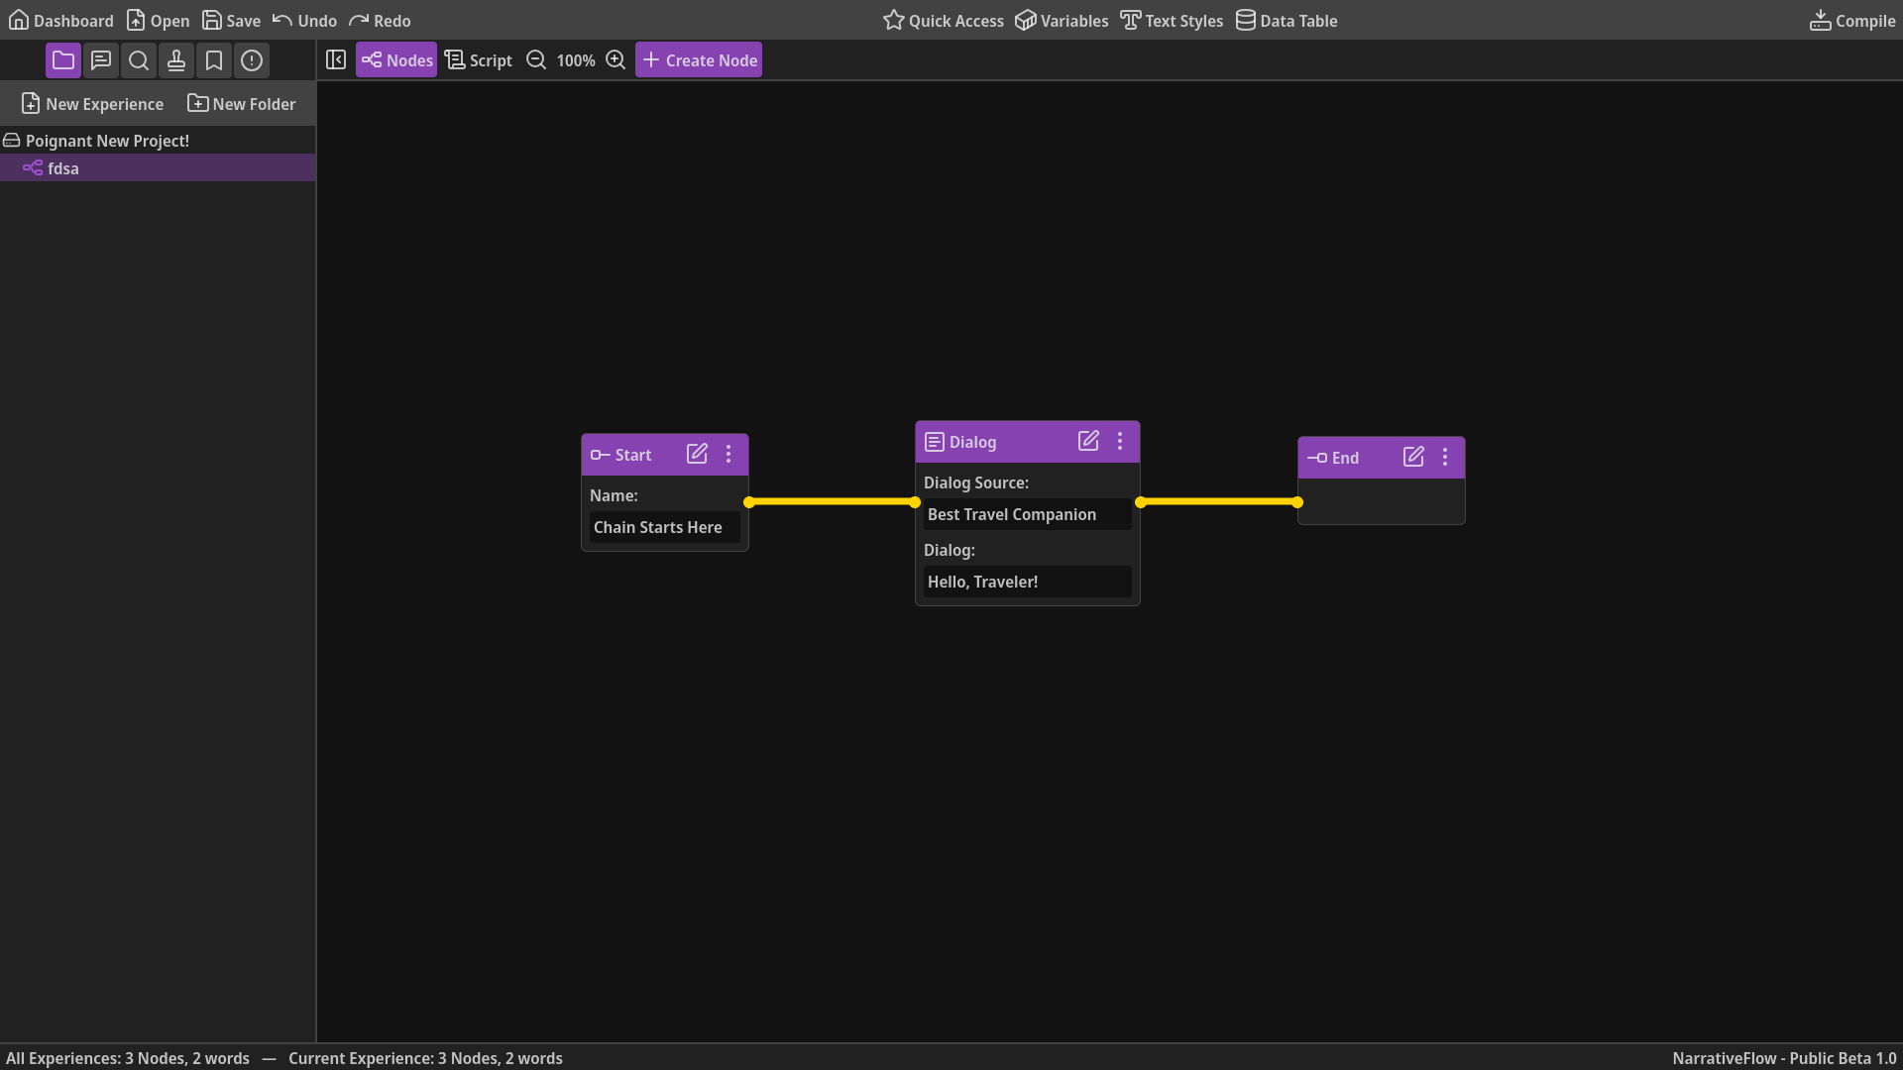Switch to Nodes view

tap(396, 60)
